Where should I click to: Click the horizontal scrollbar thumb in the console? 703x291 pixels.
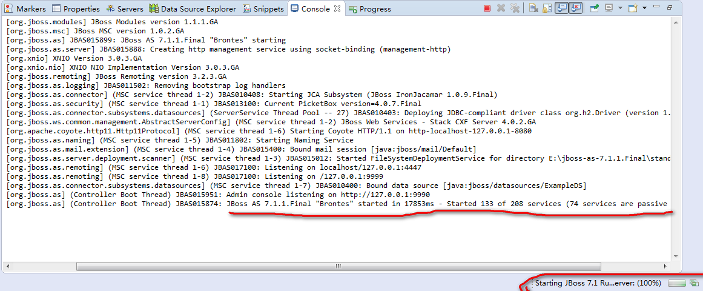pos(338,266)
